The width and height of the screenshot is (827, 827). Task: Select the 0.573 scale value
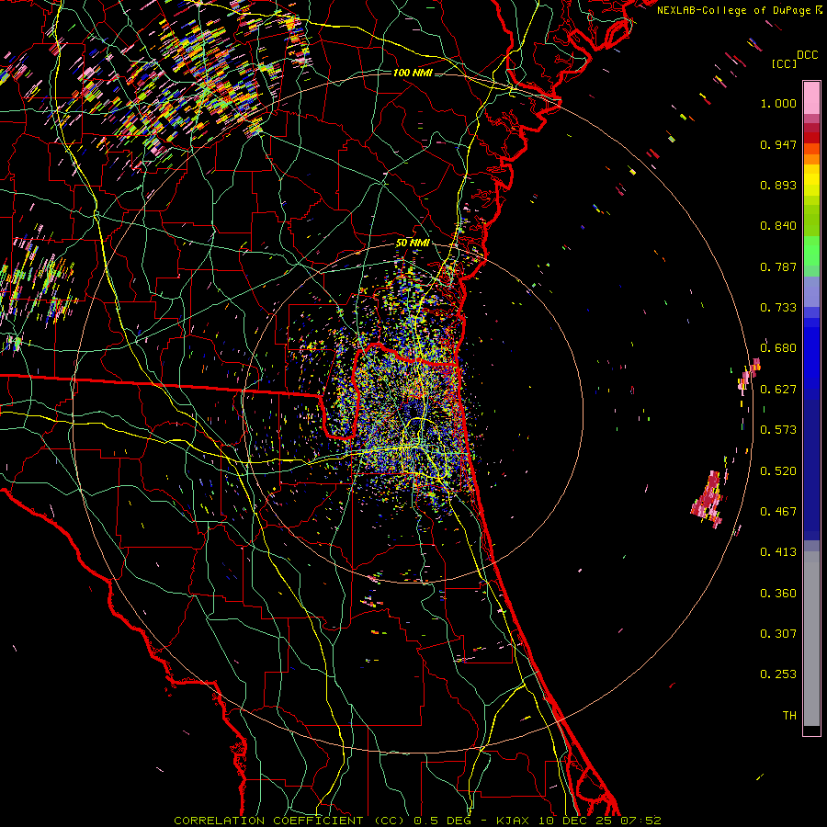(x=778, y=430)
